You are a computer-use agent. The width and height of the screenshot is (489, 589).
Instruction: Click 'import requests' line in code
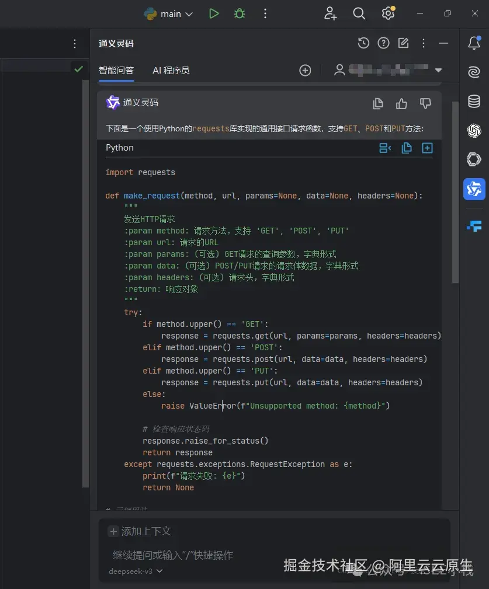tap(140, 172)
